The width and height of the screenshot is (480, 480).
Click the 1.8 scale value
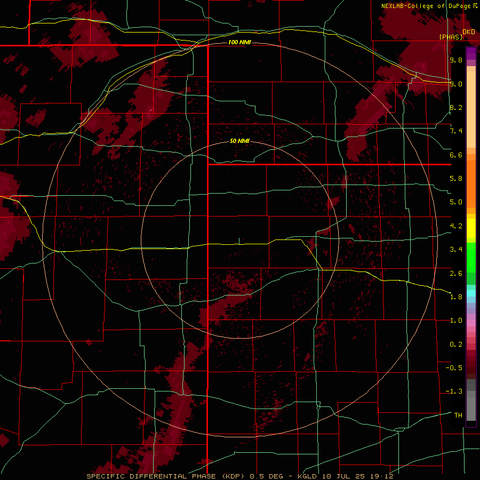(456, 297)
